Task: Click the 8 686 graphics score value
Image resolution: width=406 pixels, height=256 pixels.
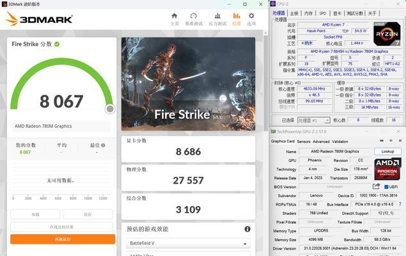Action: [188, 152]
